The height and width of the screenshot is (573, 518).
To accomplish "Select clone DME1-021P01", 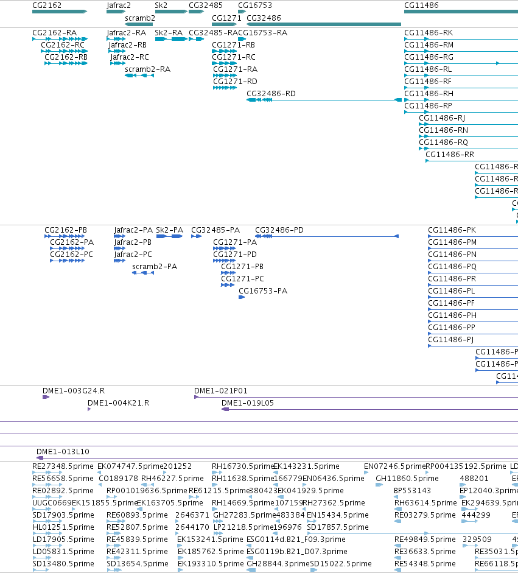I will [x=356, y=397].
